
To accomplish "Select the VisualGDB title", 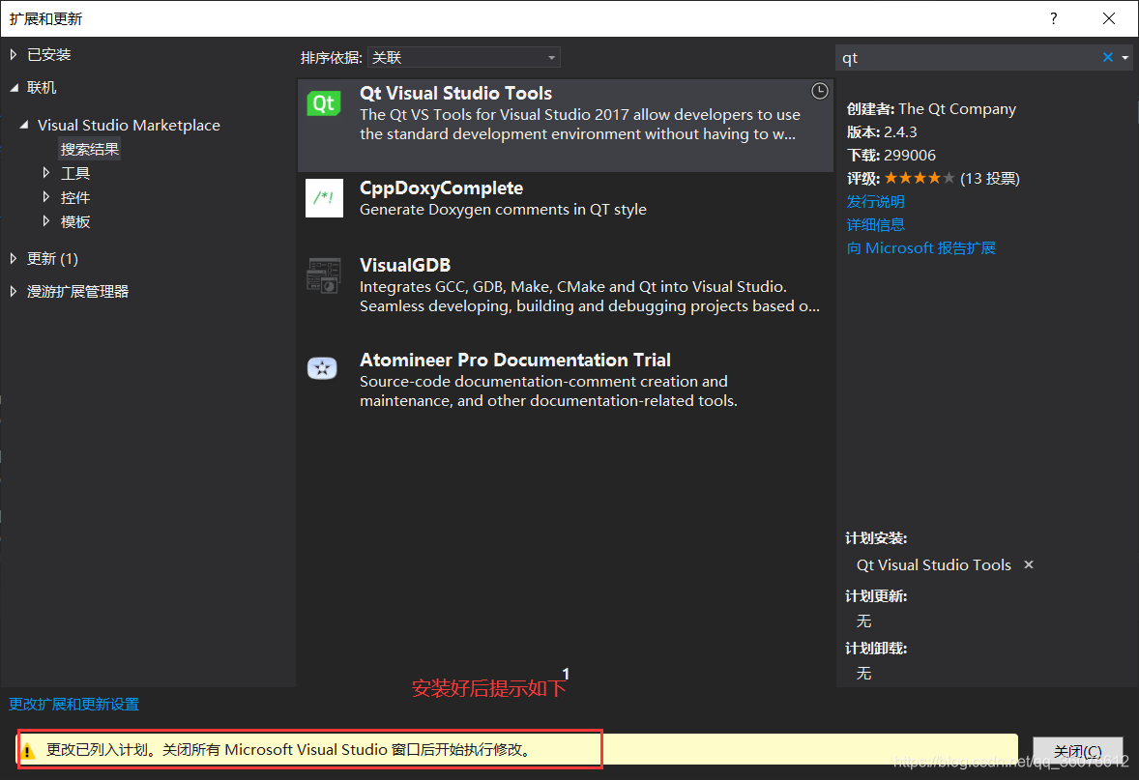I will pos(404,265).
